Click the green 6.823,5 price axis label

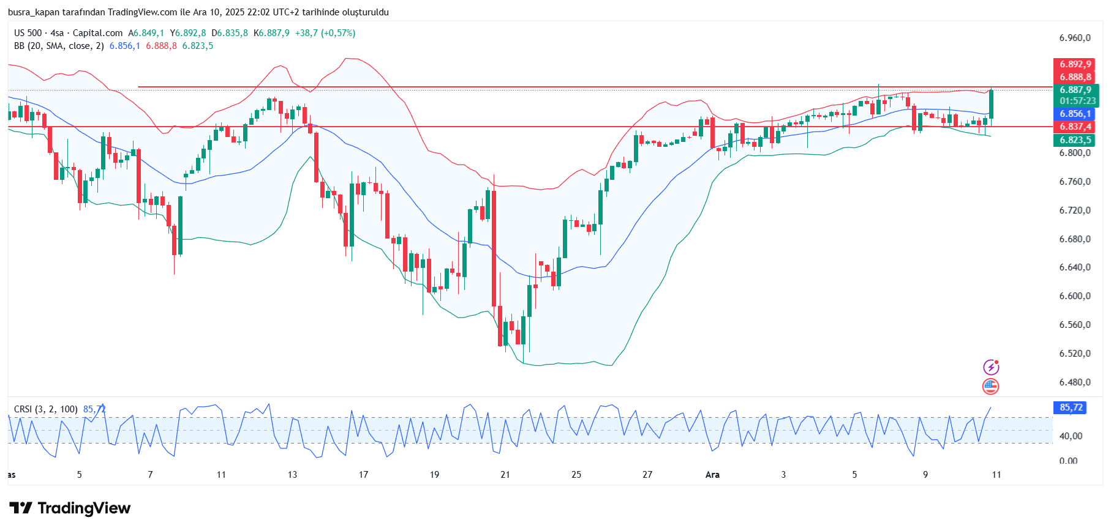pos(1075,140)
